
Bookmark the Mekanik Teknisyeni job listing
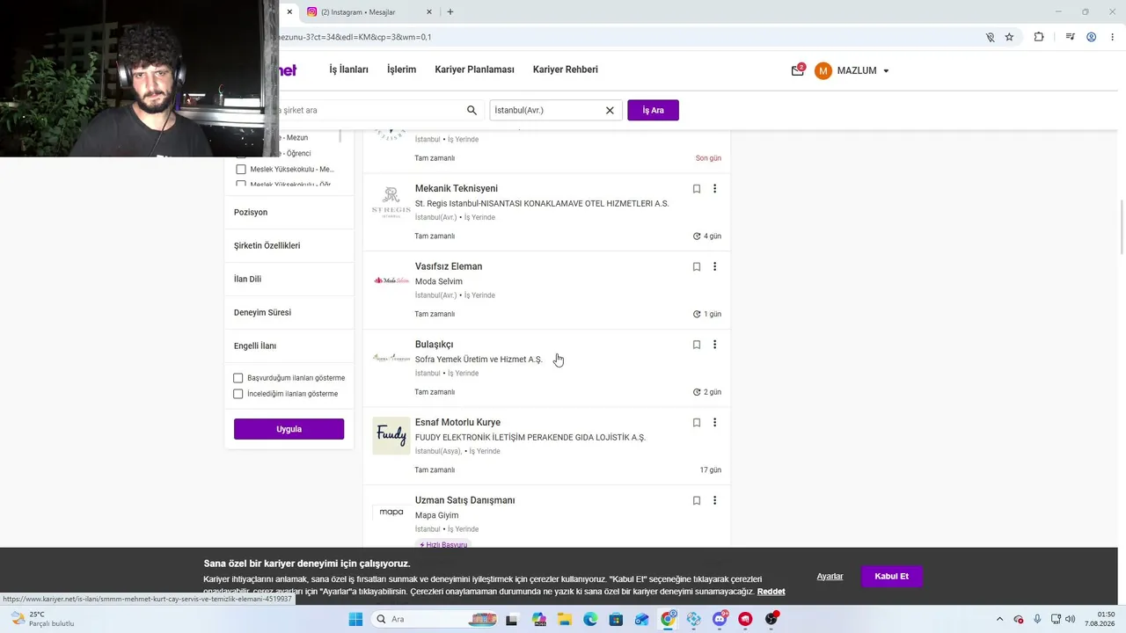pos(697,188)
